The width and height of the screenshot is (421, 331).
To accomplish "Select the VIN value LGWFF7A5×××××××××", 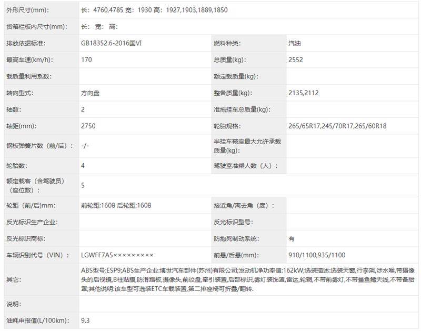I will point(117,255).
